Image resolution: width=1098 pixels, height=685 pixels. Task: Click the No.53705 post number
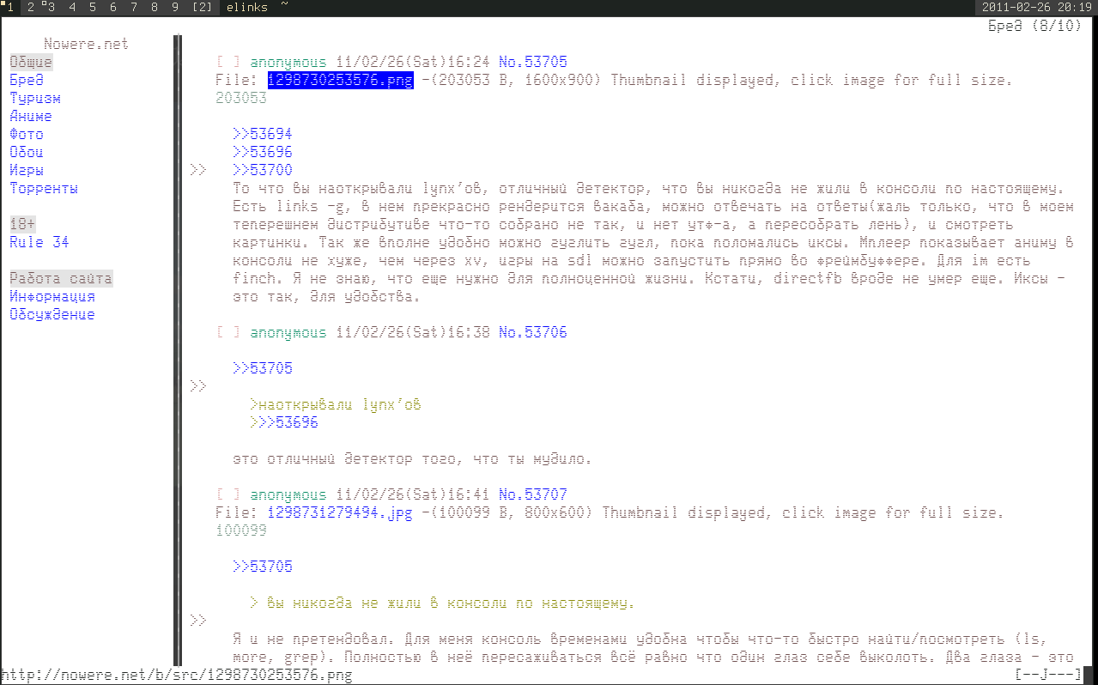tap(533, 62)
